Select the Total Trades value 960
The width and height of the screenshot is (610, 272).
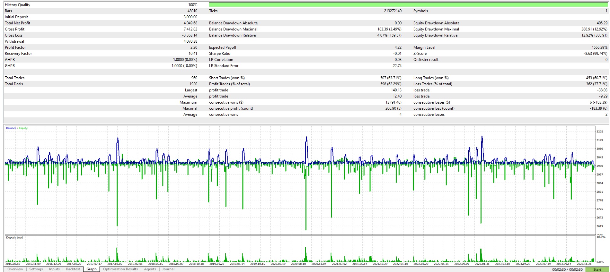[x=194, y=78]
